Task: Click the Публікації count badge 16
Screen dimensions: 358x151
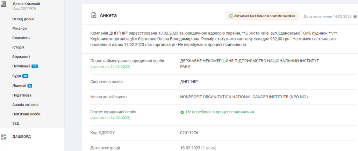Action: tap(35, 66)
